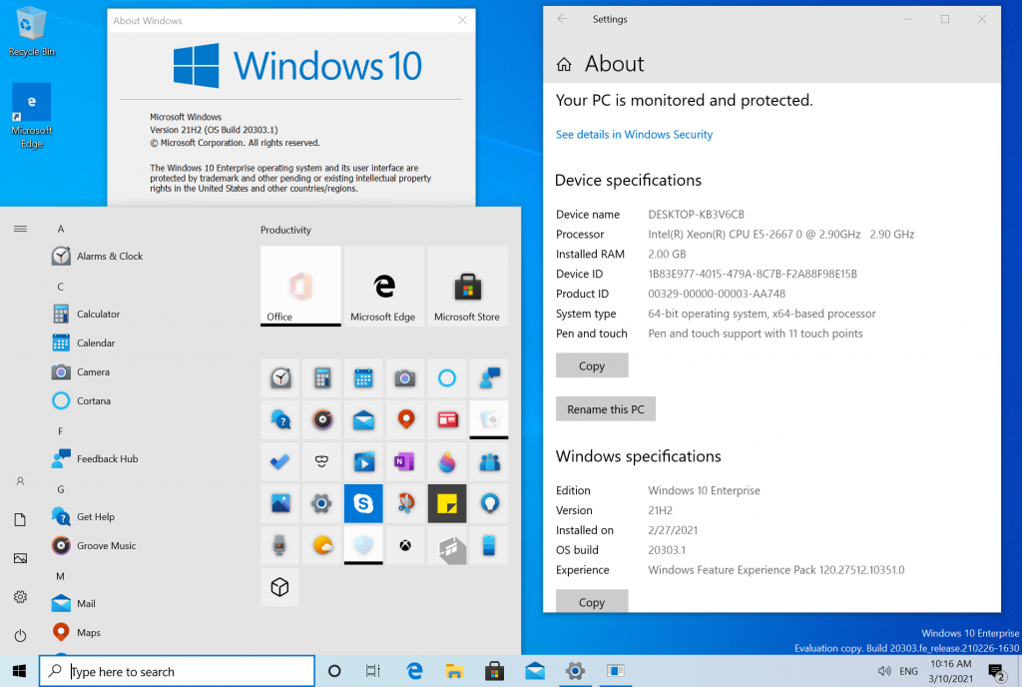This screenshot has height=687, width=1022.
Task: Open the 3D Viewer cube tile
Action: 280,586
